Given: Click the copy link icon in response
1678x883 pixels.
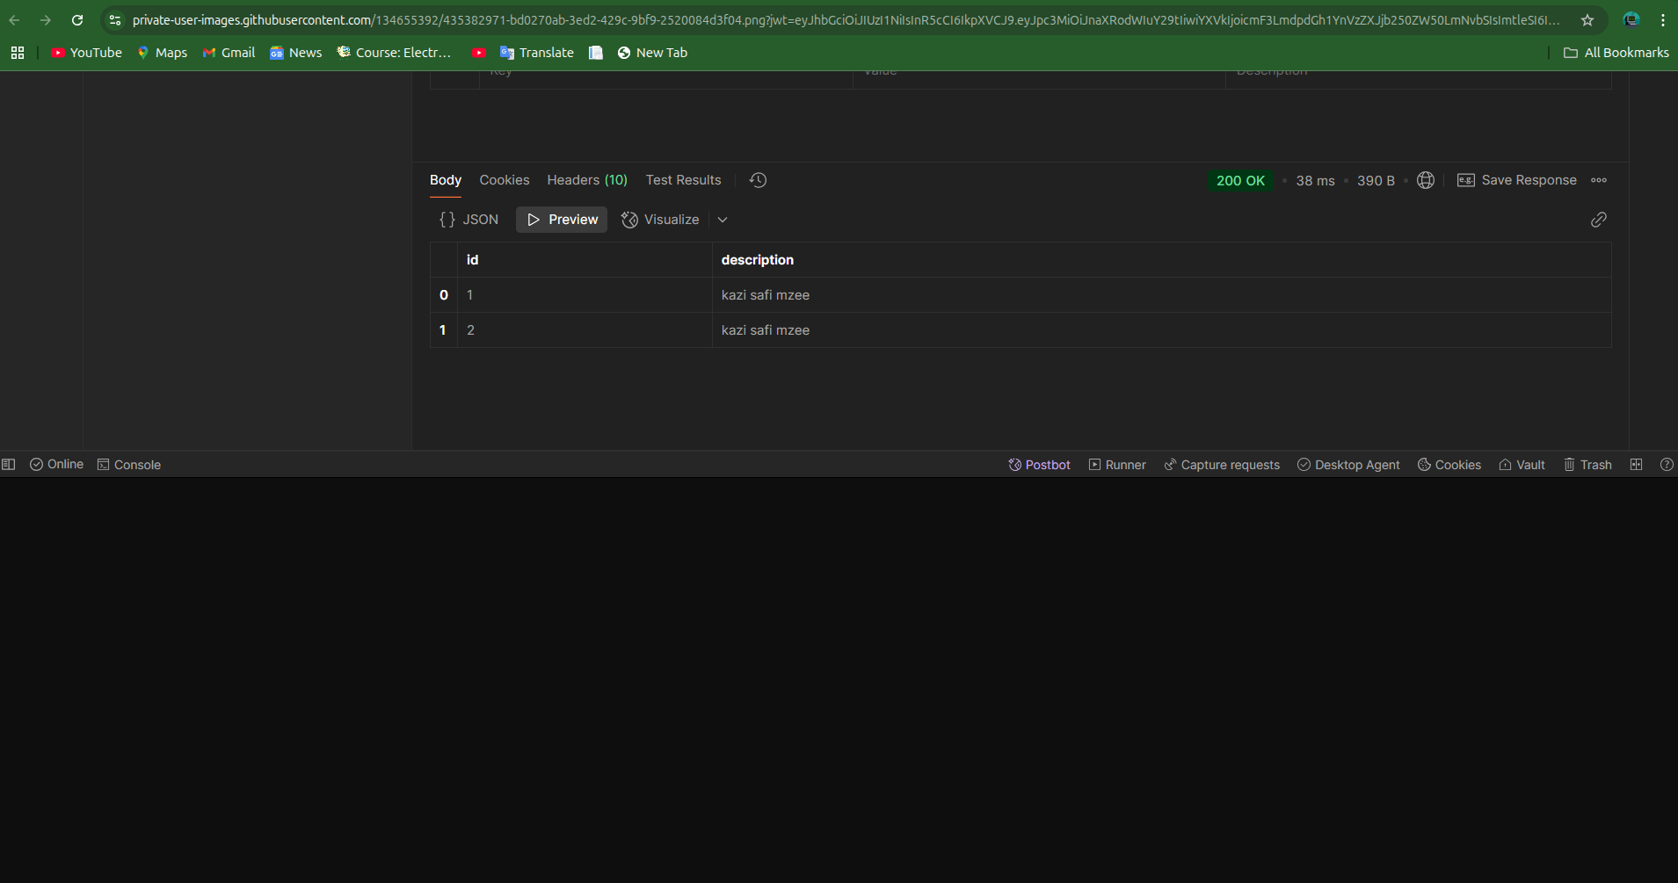Looking at the screenshot, I should [x=1599, y=220].
